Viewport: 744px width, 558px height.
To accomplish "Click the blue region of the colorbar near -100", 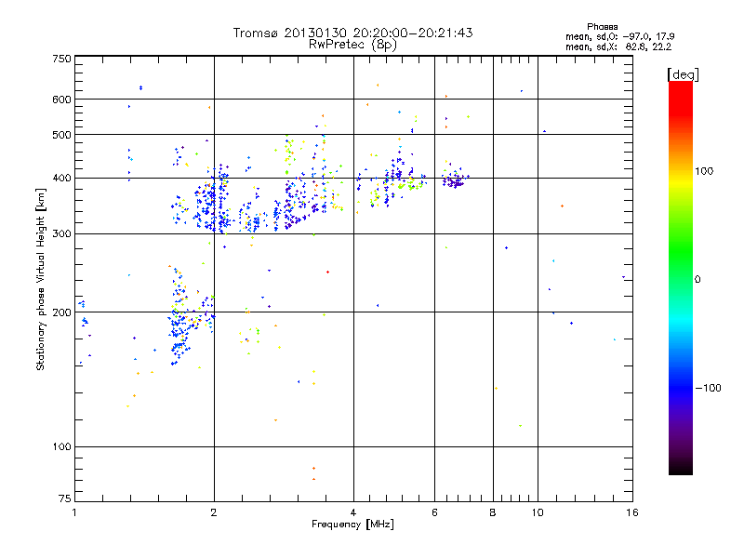I will (681, 387).
